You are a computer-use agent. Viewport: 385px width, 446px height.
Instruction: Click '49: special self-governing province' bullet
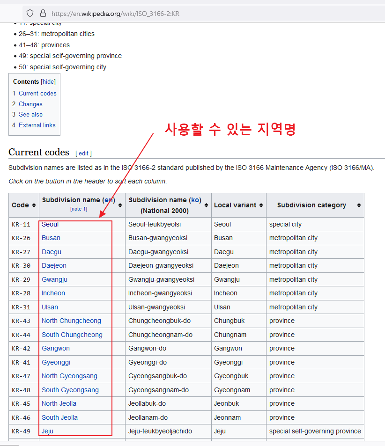pos(70,56)
